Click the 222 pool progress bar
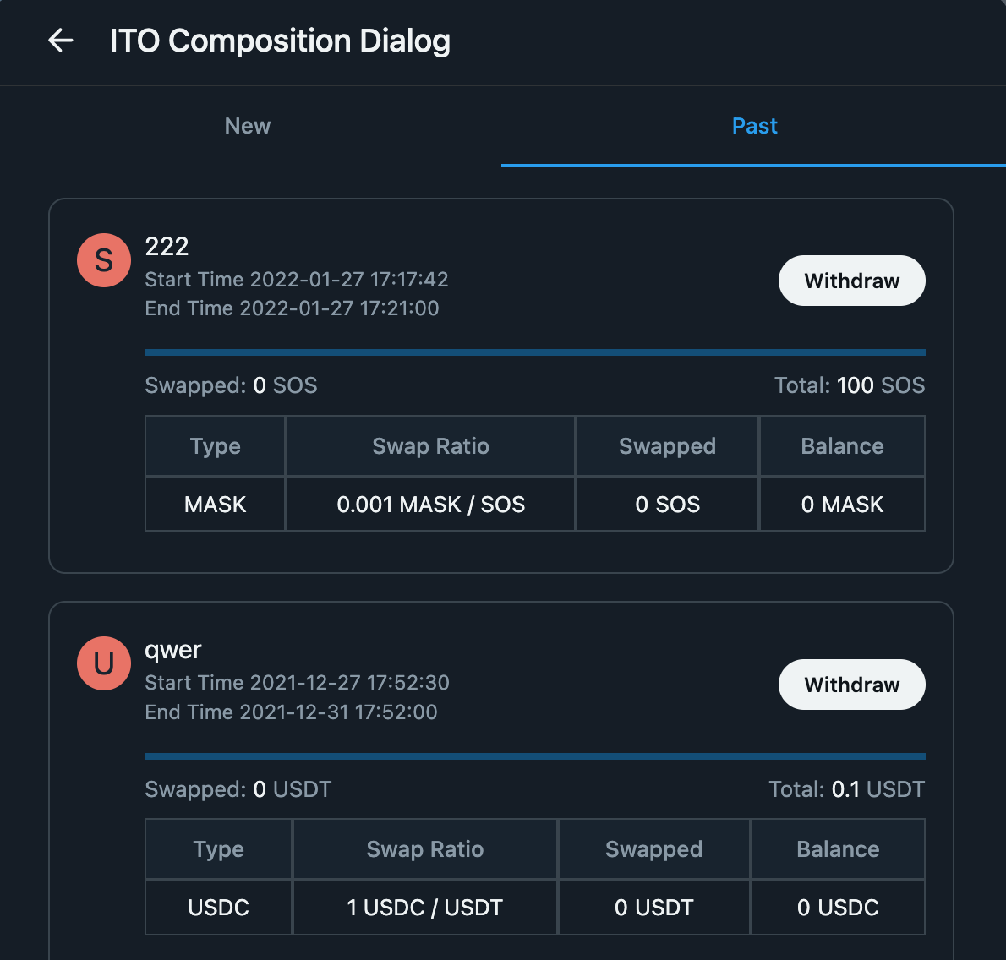Image resolution: width=1006 pixels, height=960 pixels. coord(534,352)
